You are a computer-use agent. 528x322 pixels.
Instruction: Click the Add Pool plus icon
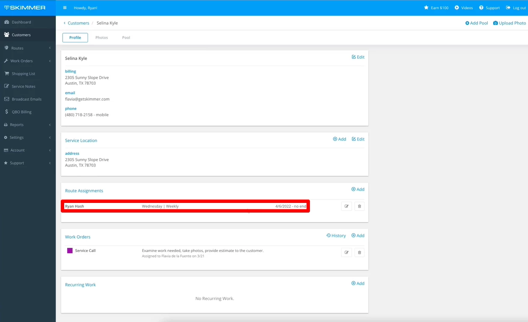point(467,23)
